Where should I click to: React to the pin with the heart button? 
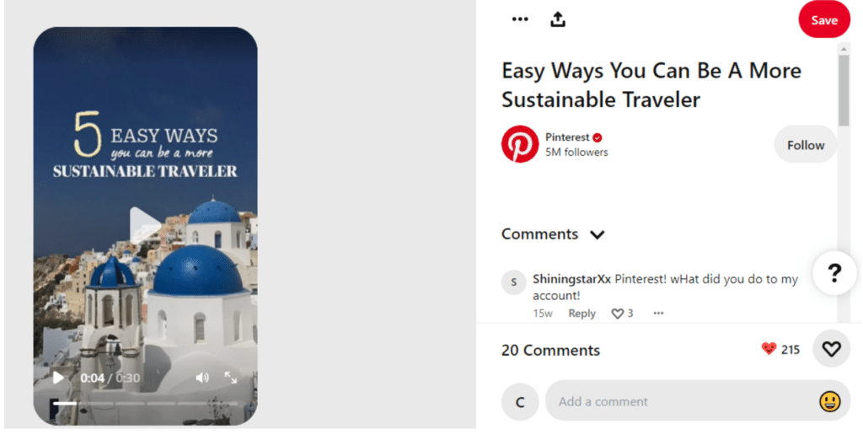(x=831, y=349)
